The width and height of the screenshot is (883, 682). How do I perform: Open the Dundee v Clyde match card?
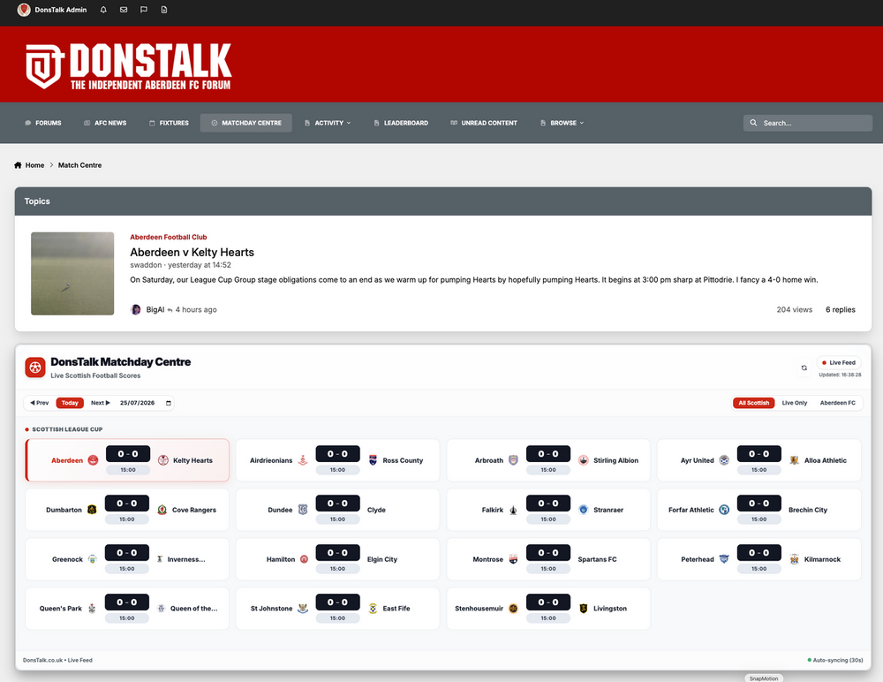point(338,510)
